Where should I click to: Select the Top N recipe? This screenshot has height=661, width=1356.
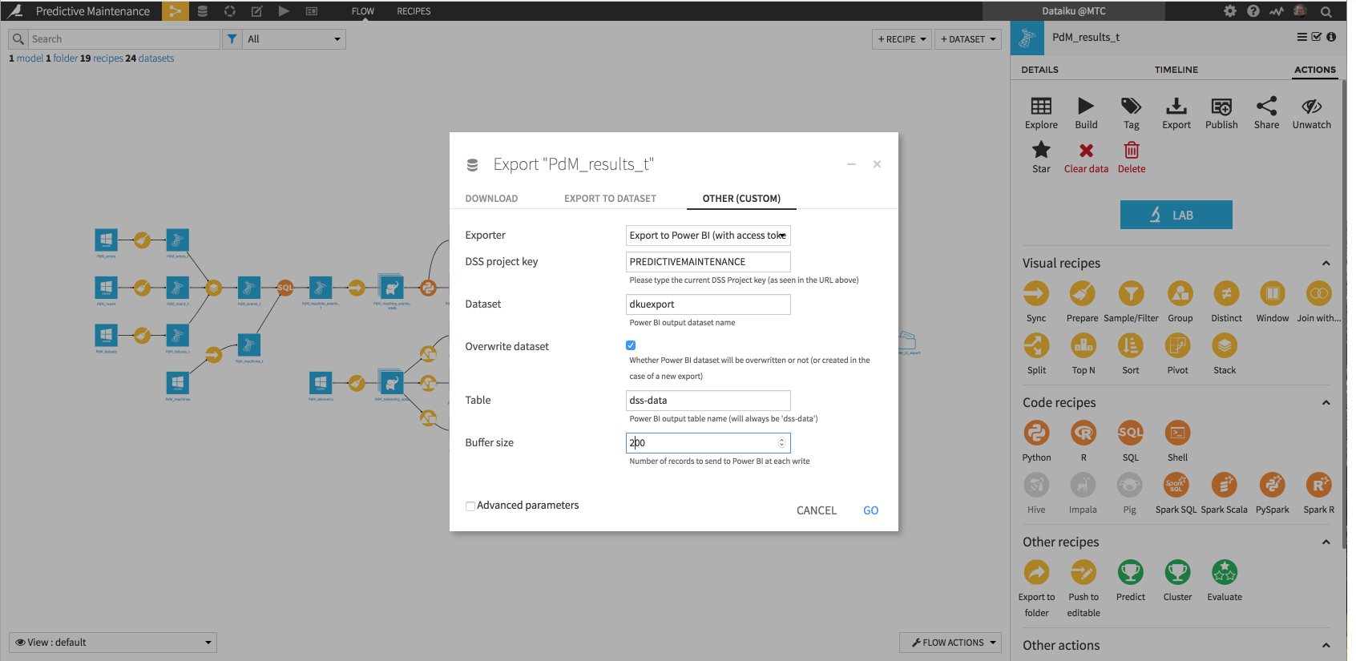coord(1084,346)
